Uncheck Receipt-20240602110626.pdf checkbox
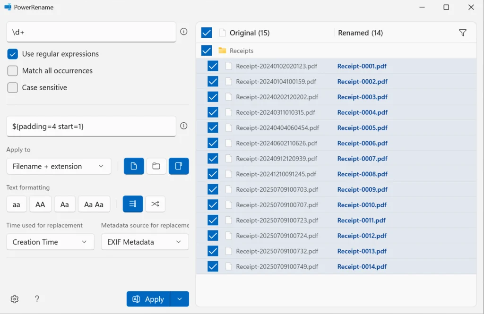 tap(213, 143)
